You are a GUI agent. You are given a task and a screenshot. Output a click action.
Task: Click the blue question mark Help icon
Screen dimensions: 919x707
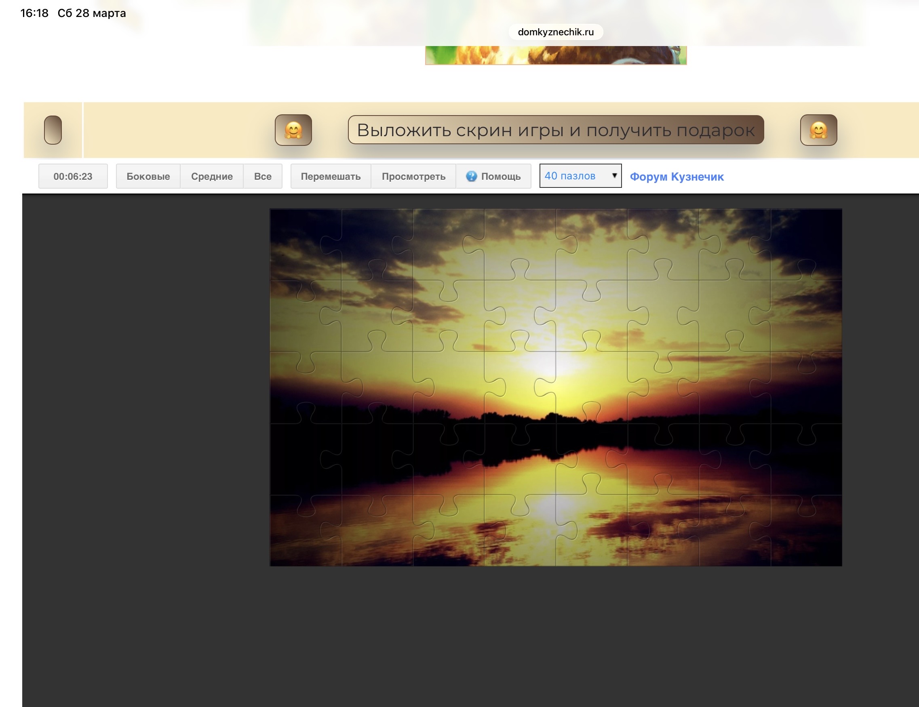(471, 176)
